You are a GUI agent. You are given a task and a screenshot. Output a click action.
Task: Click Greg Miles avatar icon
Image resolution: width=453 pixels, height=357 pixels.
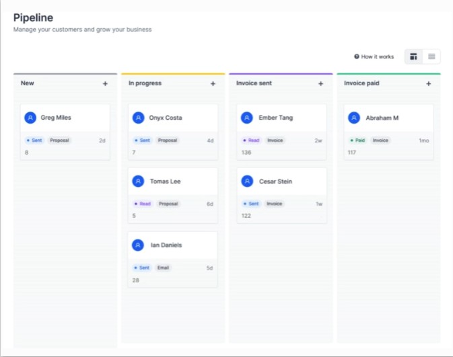[x=30, y=118]
